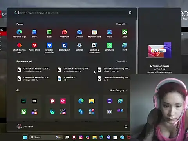This screenshot has width=188, height=141.
Task: Open Copilot from the taskbar
Action: pos(88,137)
